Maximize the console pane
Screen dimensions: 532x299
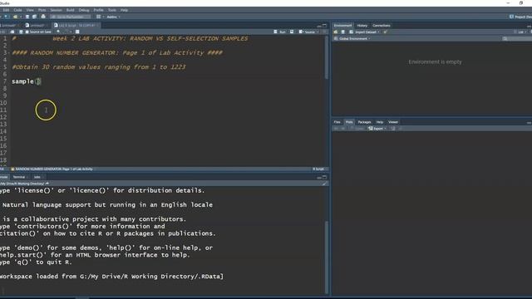[x=325, y=177]
